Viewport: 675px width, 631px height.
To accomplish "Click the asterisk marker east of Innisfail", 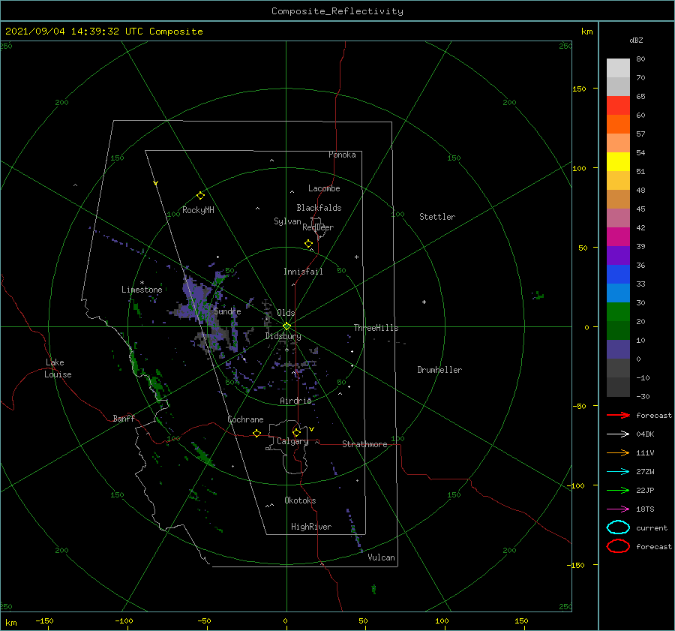I will [x=356, y=257].
